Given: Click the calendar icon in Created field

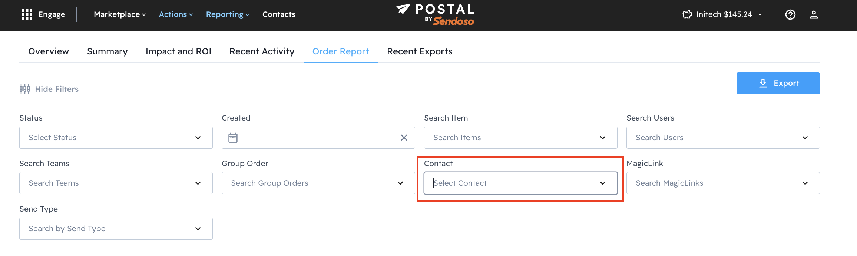Looking at the screenshot, I should tap(233, 138).
